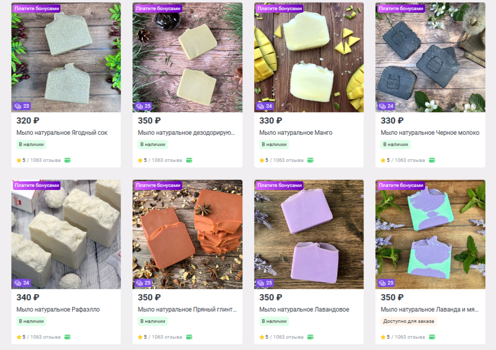
Task: Click В наличии badge under дезодорирующее soap
Action: (x=153, y=145)
